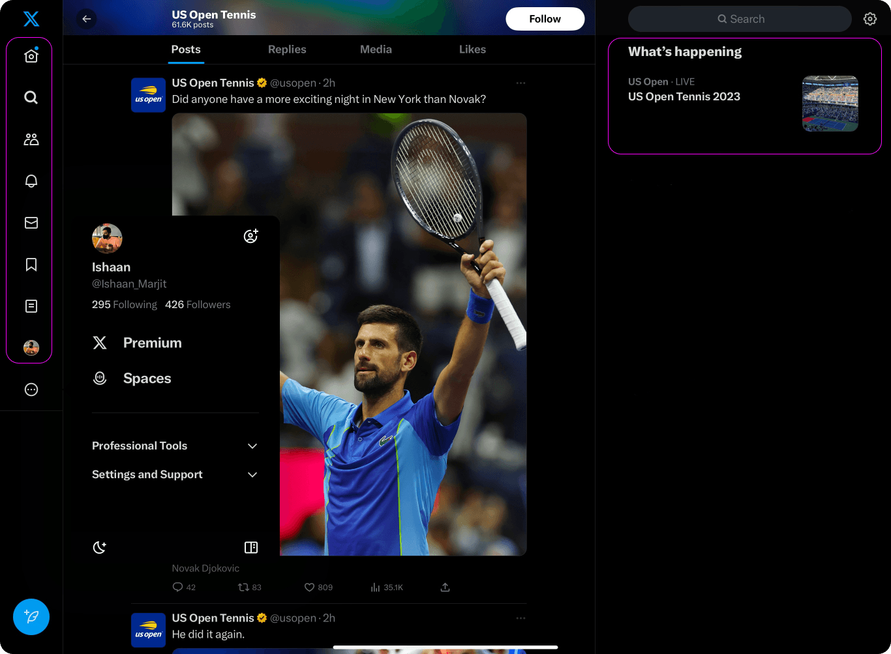Open the US Open stadium thumbnail

(830, 104)
